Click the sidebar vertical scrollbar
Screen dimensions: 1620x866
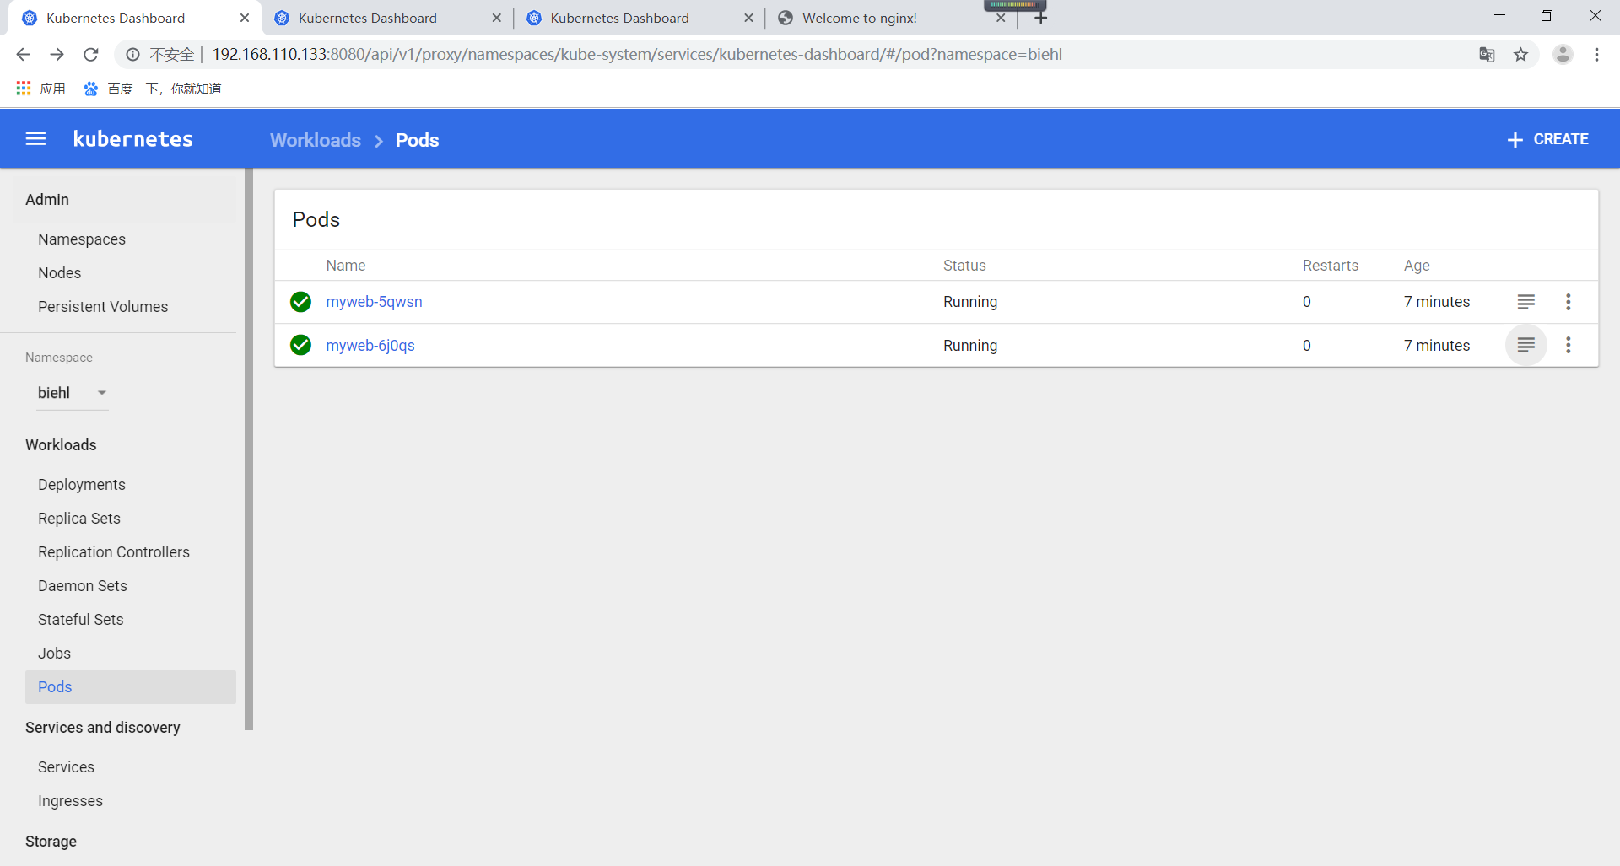coord(249,449)
